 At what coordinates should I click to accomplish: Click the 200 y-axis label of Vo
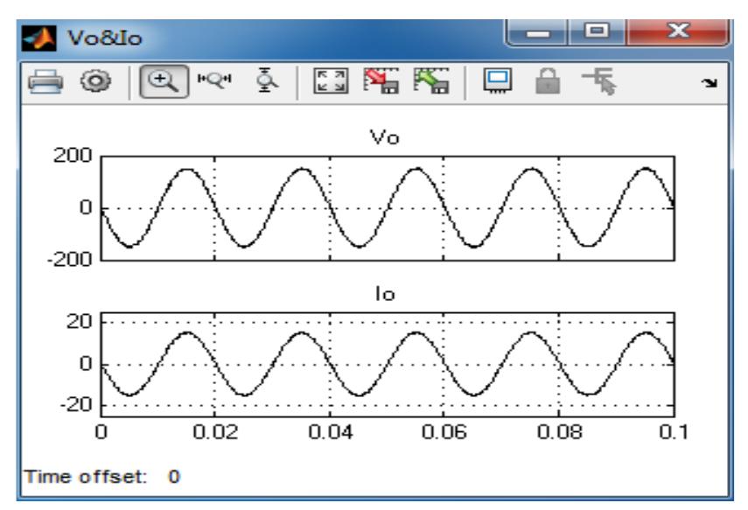click(x=73, y=156)
